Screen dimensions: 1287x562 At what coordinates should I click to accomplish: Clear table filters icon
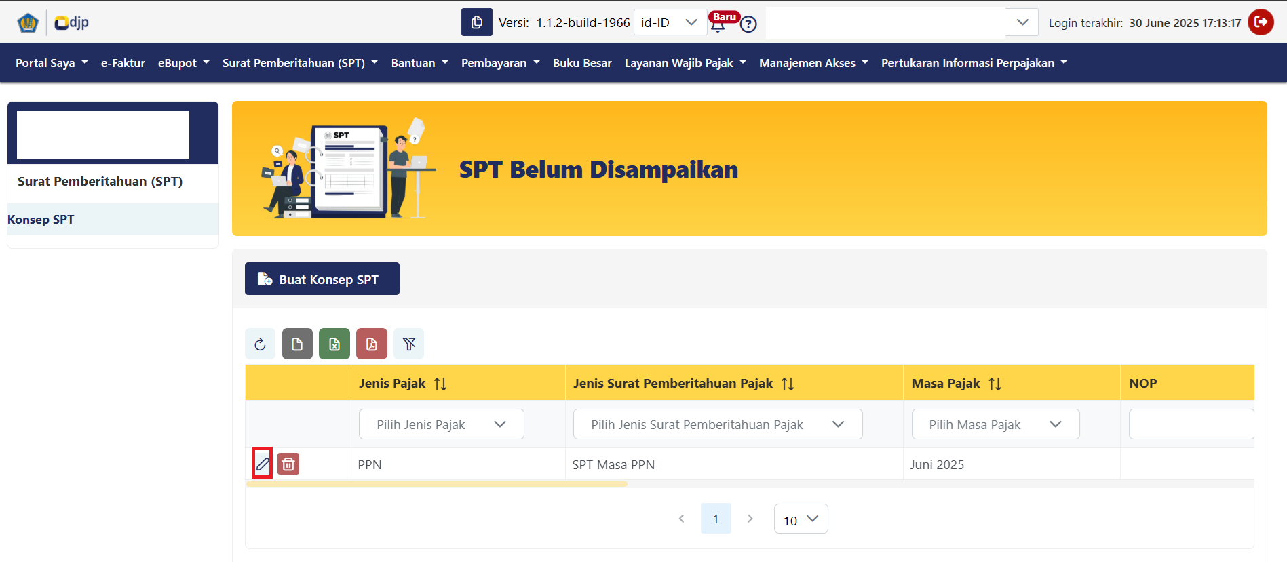[409, 344]
